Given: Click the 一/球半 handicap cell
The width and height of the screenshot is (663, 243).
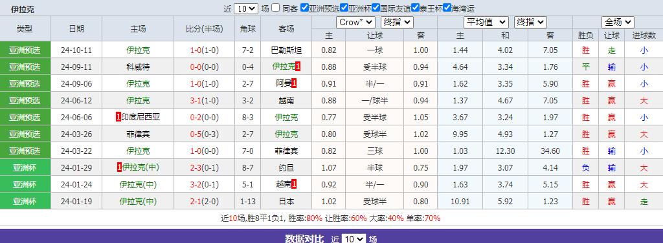Looking at the screenshot, I should pos(375,100).
